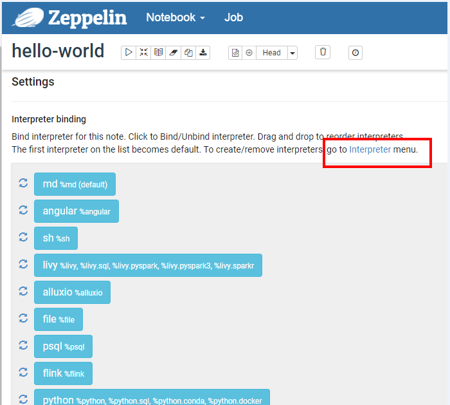
Task: Export this note with the download icon
Action: [x=203, y=53]
